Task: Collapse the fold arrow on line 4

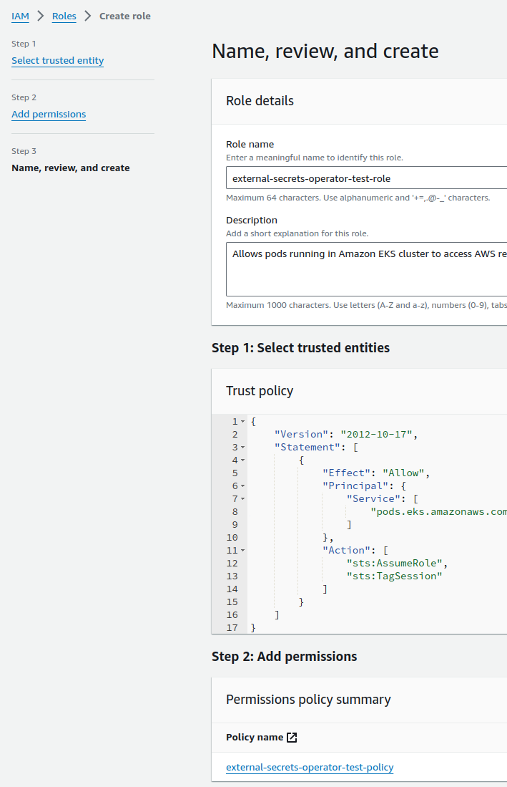Action: (x=242, y=460)
